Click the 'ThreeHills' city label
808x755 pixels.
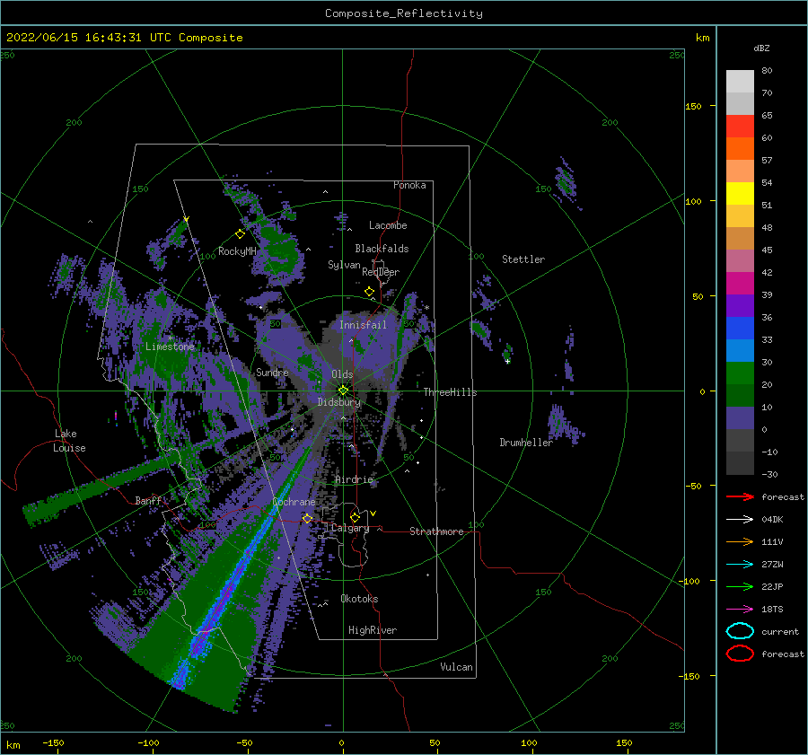(451, 392)
